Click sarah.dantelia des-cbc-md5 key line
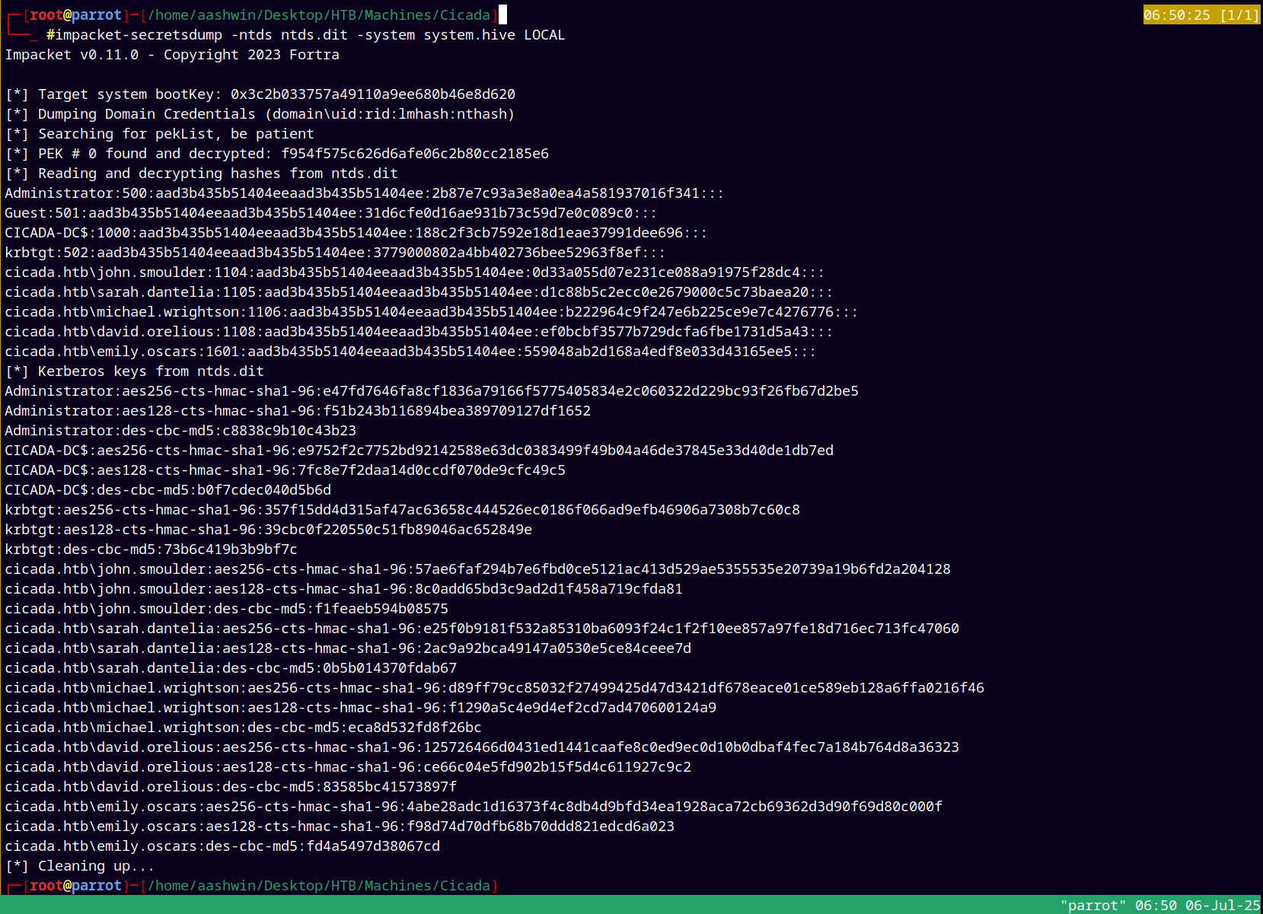Viewport: 1263px width, 914px height. pyautogui.click(x=231, y=668)
